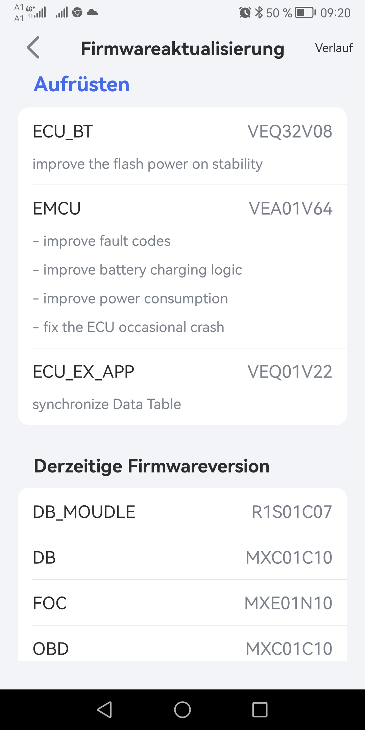Open recent apps square button
365x730 pixels.
(260, 709)
